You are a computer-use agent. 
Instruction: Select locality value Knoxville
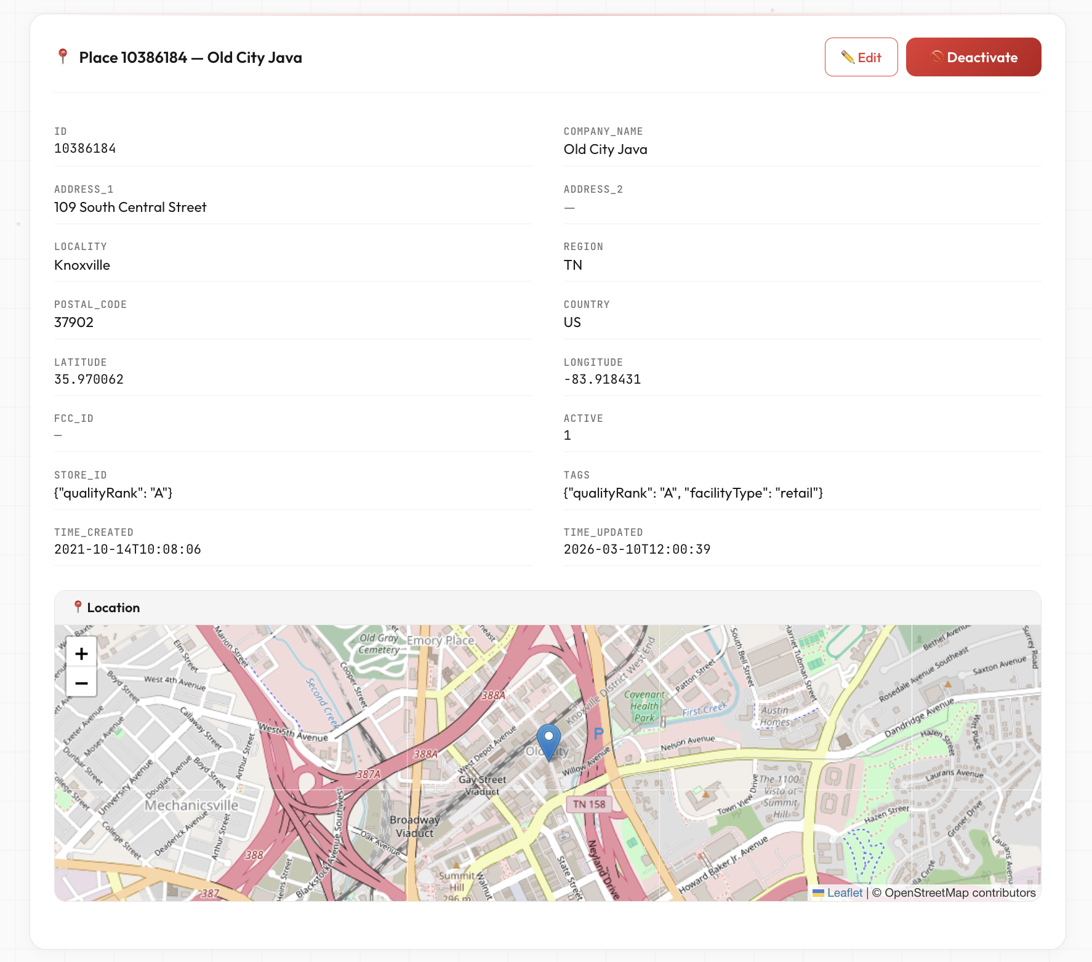coord(82,265)
